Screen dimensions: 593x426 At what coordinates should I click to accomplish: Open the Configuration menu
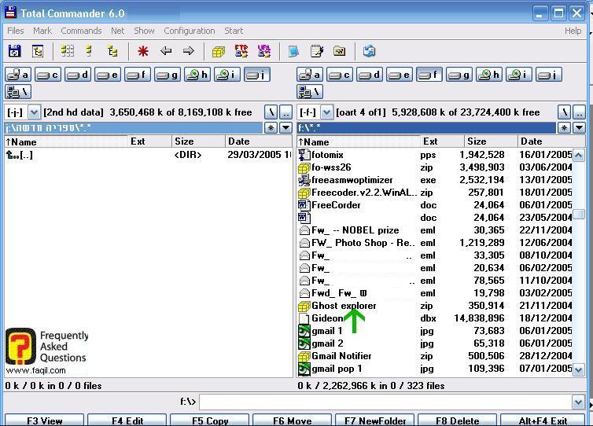(189, 31)
